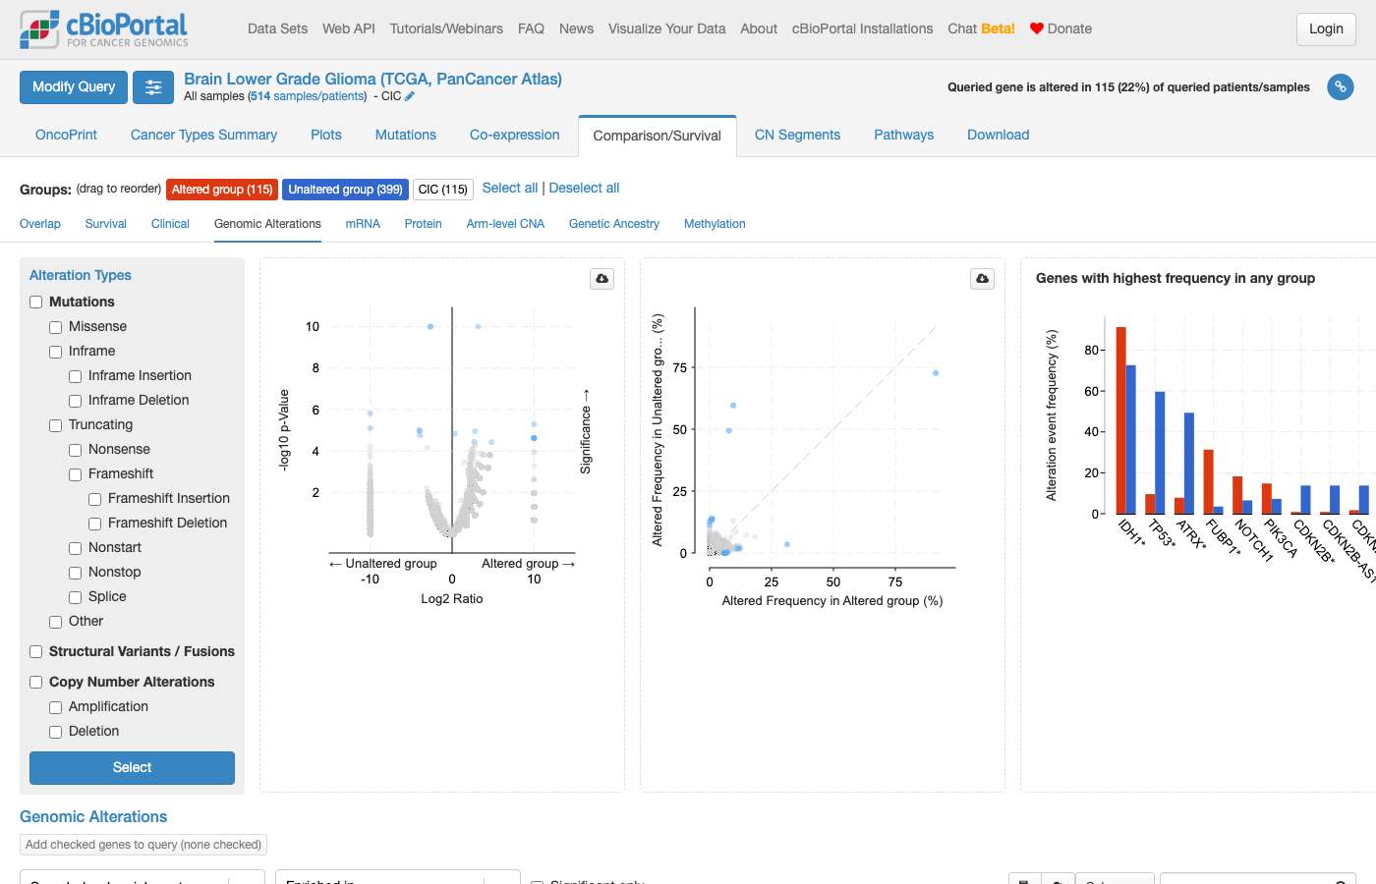Download the frequency scatter plot via cloud icon
Viewport: 1376px width, 884px height.
[983, 279]
